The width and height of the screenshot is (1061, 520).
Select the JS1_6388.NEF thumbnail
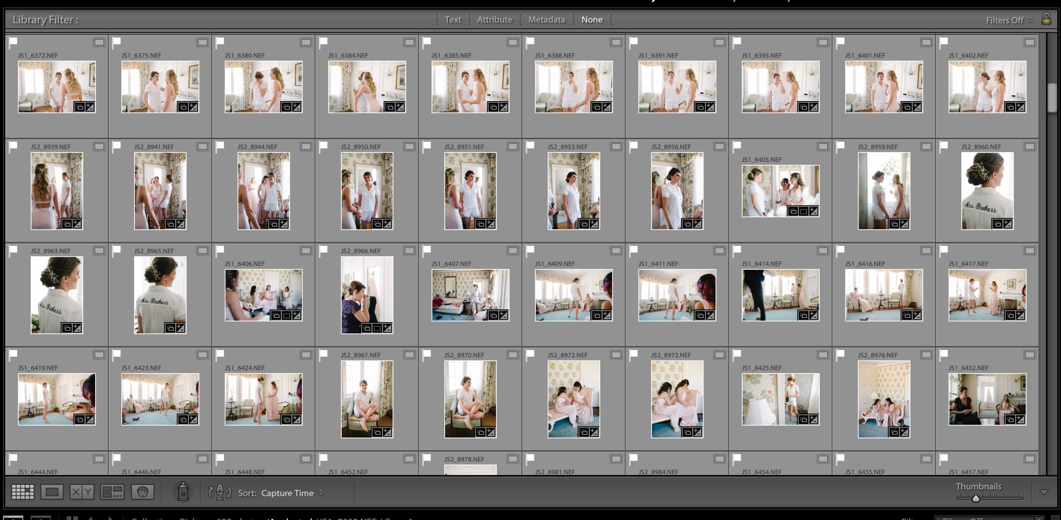pos(574,87)
